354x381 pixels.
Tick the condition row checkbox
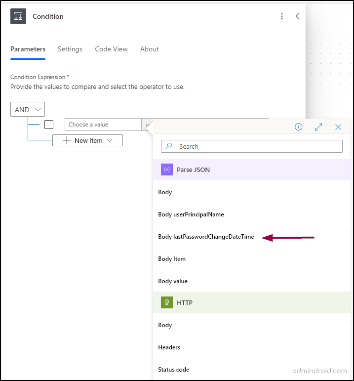click(x=49, y=125)
